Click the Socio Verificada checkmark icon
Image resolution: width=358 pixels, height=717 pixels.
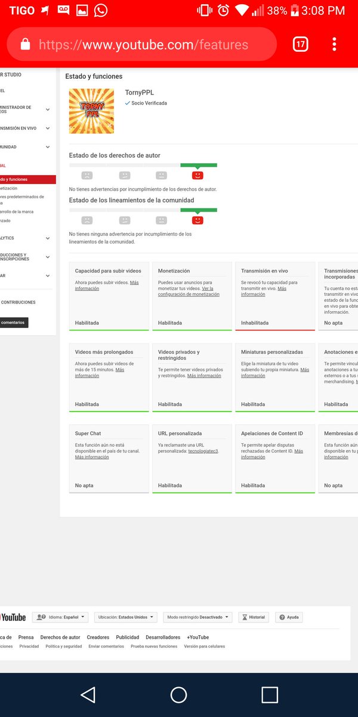coord(128,103)
